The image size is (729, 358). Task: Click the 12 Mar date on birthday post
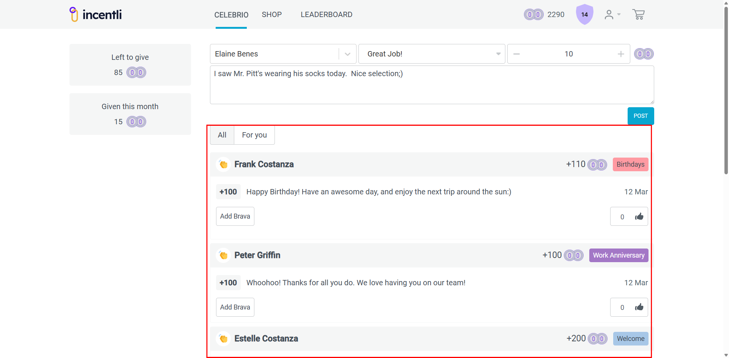(x=636, y=192)
